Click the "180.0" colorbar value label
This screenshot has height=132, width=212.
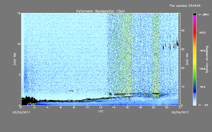pos(202,51)
